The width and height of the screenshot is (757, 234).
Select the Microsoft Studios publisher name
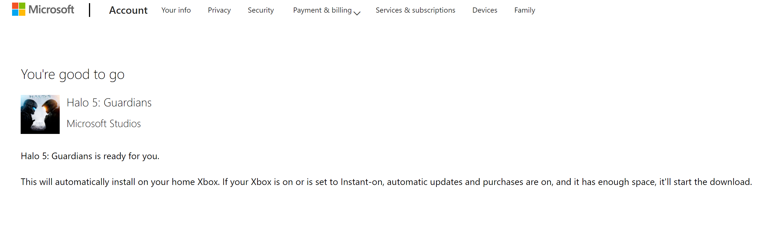pyautogui.click(x=103, y=124)
